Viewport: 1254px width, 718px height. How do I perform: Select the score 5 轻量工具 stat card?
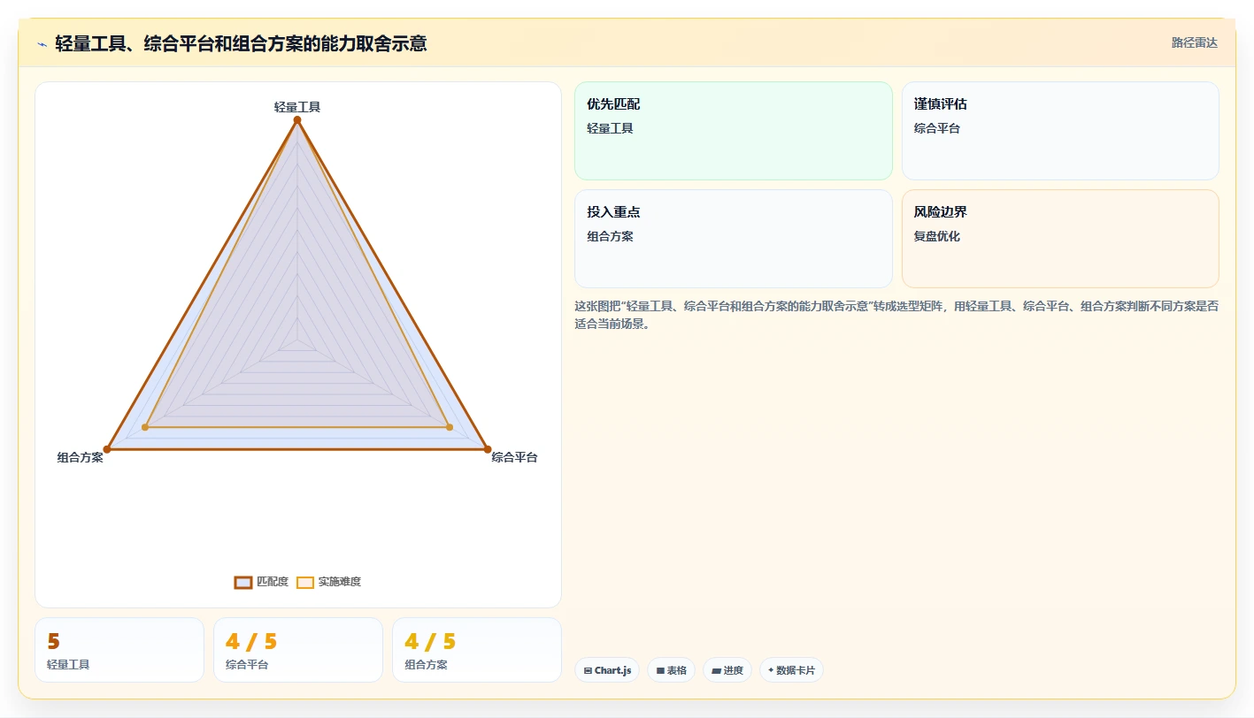click(x=119, y=650)
